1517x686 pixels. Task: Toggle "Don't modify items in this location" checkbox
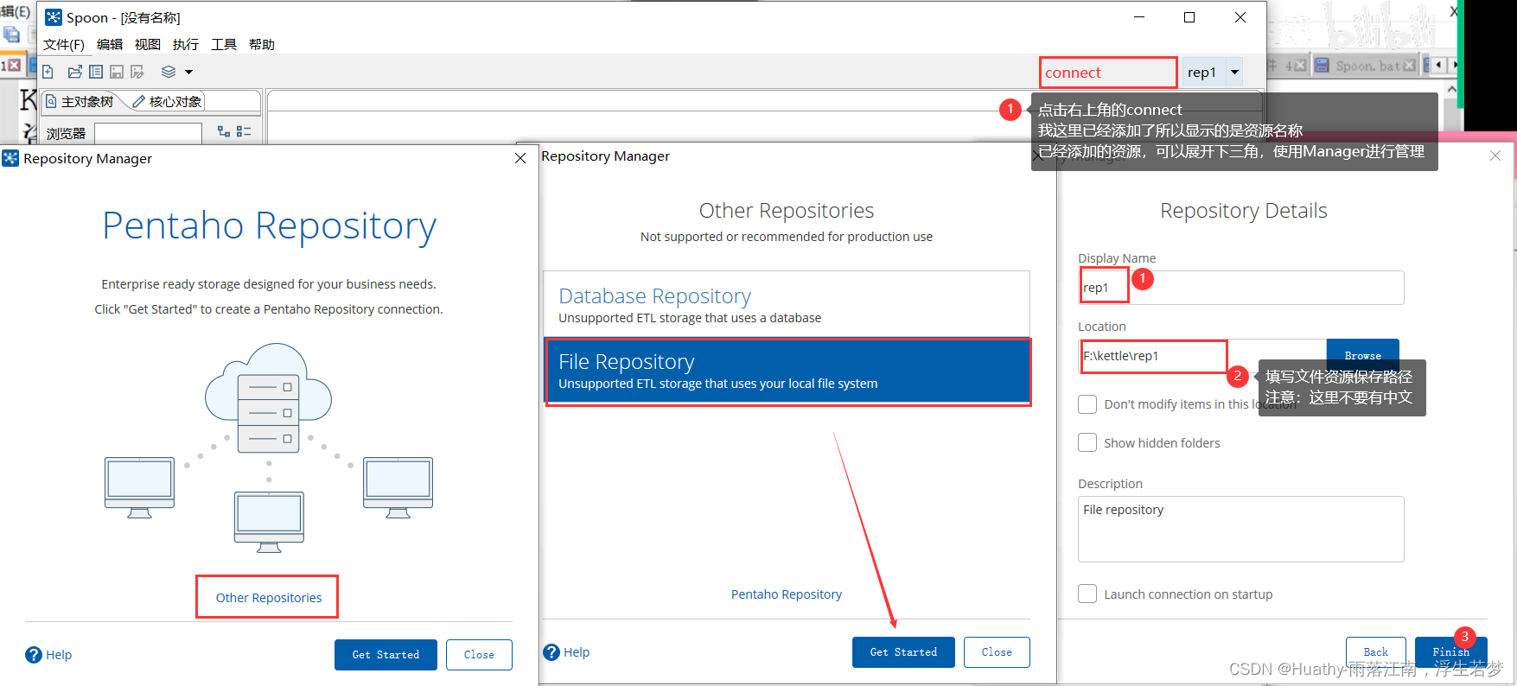[x=1087, y=404]
